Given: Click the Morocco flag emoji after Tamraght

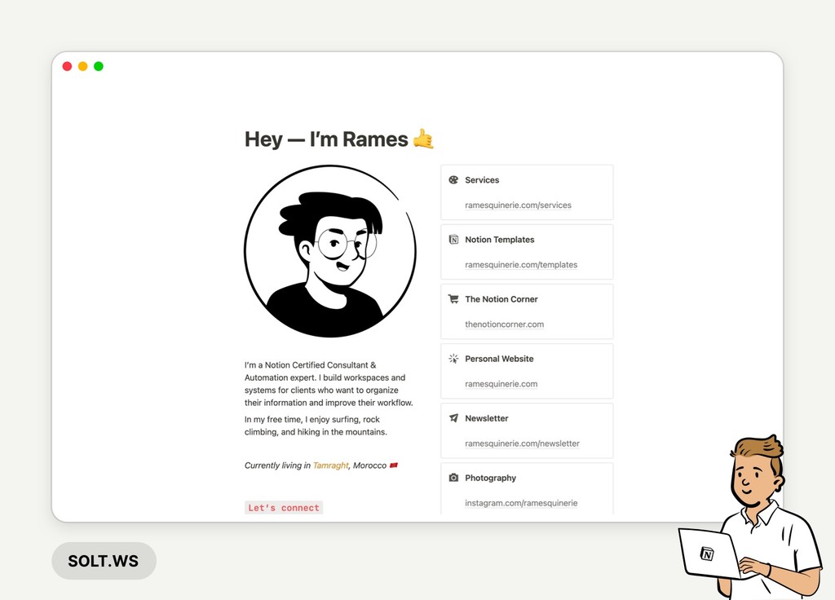Looking at the screenshot, I should click(x=395, y=465).
